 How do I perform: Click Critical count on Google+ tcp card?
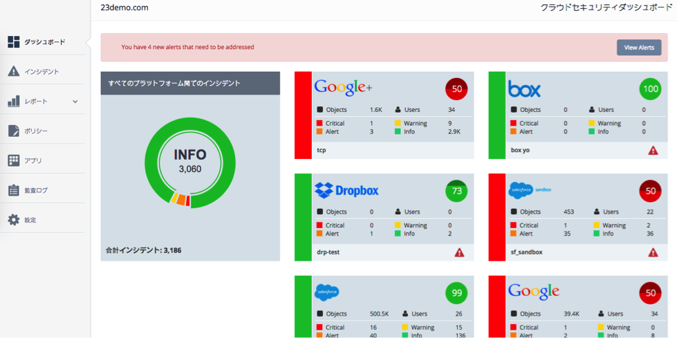coord(372,124)
